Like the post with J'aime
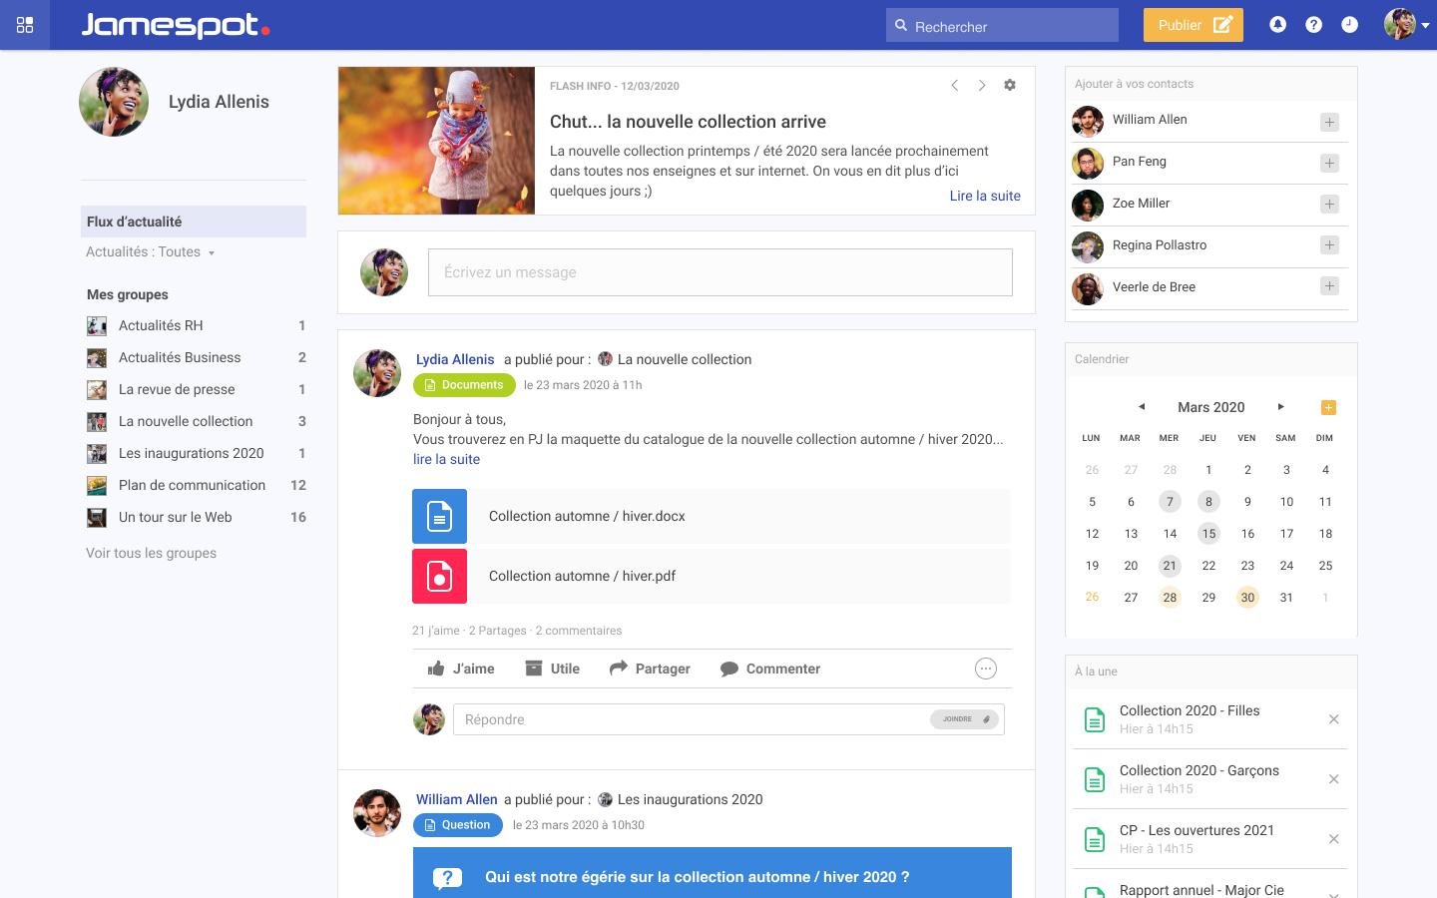Image resolution: width=1437 pixels, height=898 pixels. (x=461, y=669)
